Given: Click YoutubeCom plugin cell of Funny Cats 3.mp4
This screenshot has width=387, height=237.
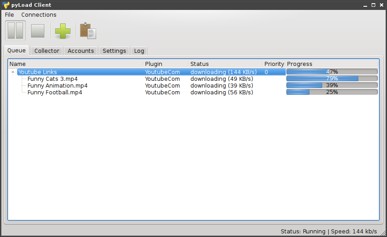Looking at the screenshot, I should click(162, 79).
